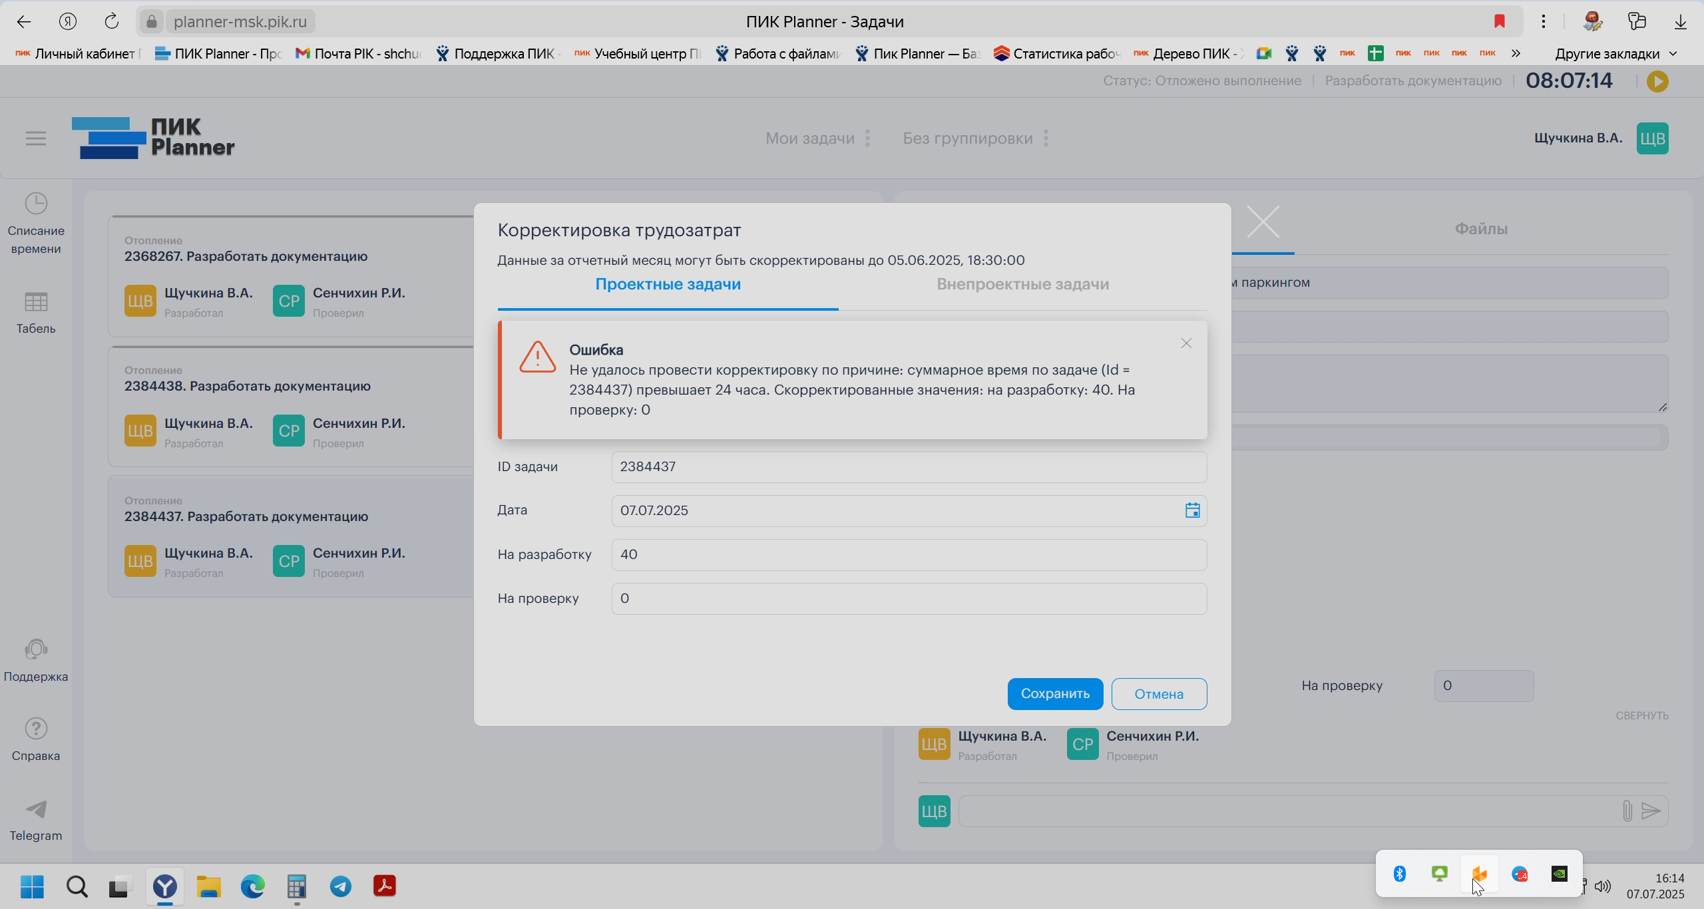Select task 2384437 card

click(291, 536)
